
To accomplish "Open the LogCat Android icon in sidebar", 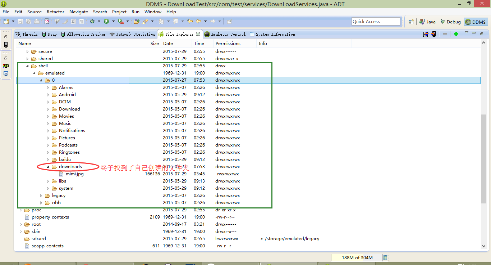I will click(6, 66).
